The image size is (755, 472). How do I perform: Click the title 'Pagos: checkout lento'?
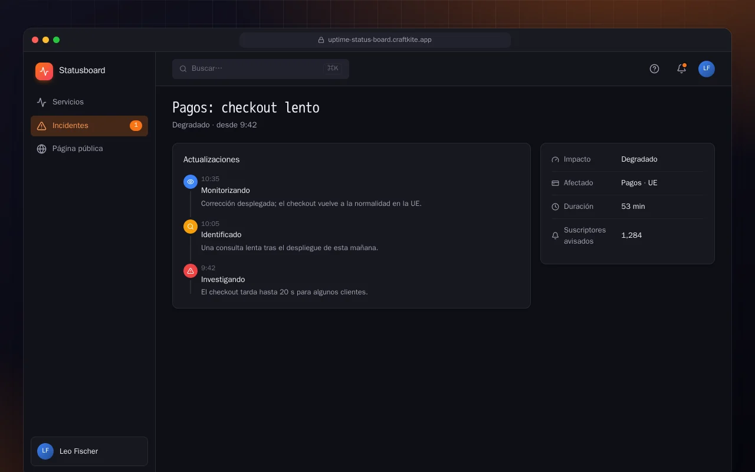point(246,107)
